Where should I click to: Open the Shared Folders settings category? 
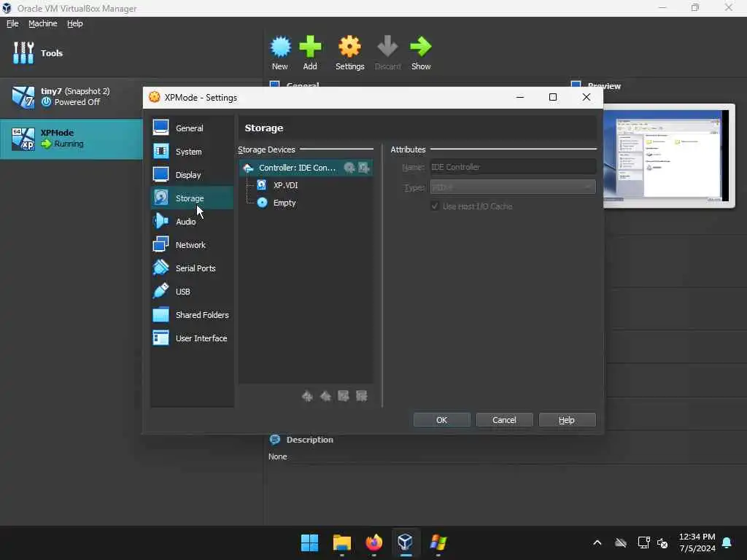coord(192,315)
